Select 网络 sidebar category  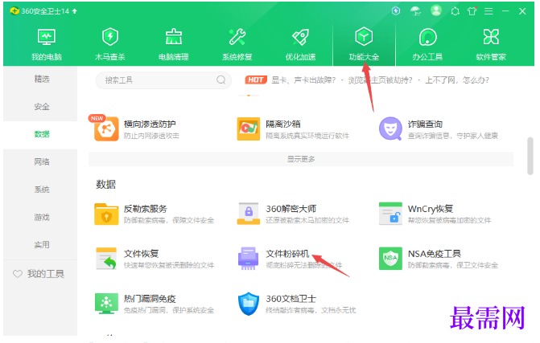(42, 162)
